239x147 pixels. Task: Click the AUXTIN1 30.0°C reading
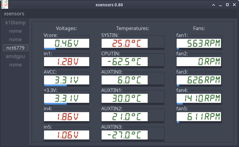[x=124, y=98]
